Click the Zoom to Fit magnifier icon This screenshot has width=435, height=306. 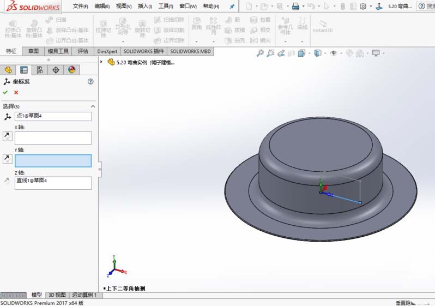[260, 53]
